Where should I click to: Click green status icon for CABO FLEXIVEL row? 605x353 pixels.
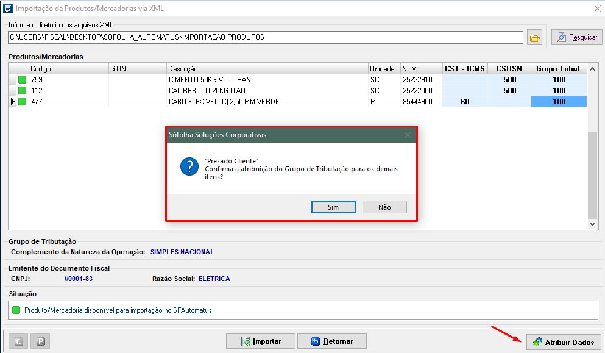click(x=23, y=102)
